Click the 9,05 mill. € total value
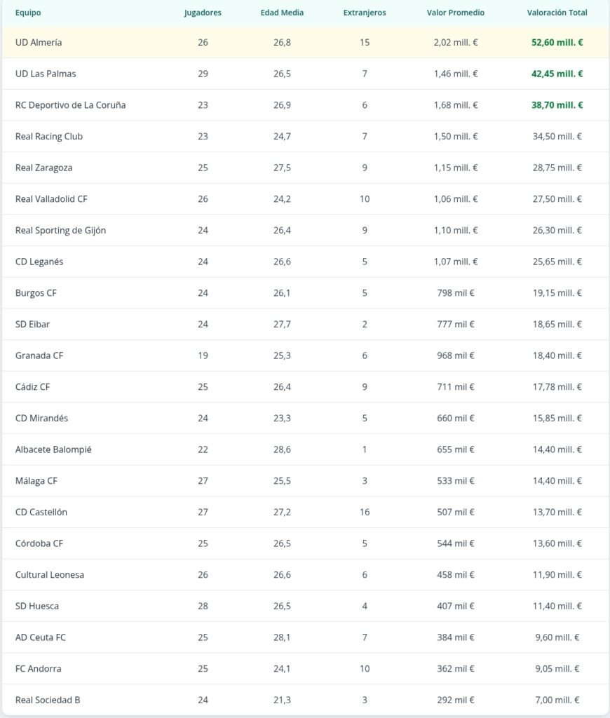The image size is (610, 718). [x=557, y=668]
